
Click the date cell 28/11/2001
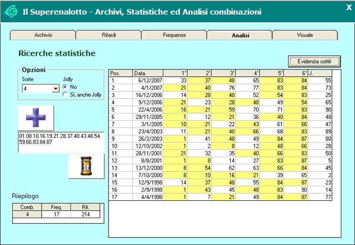coord(148,153)
